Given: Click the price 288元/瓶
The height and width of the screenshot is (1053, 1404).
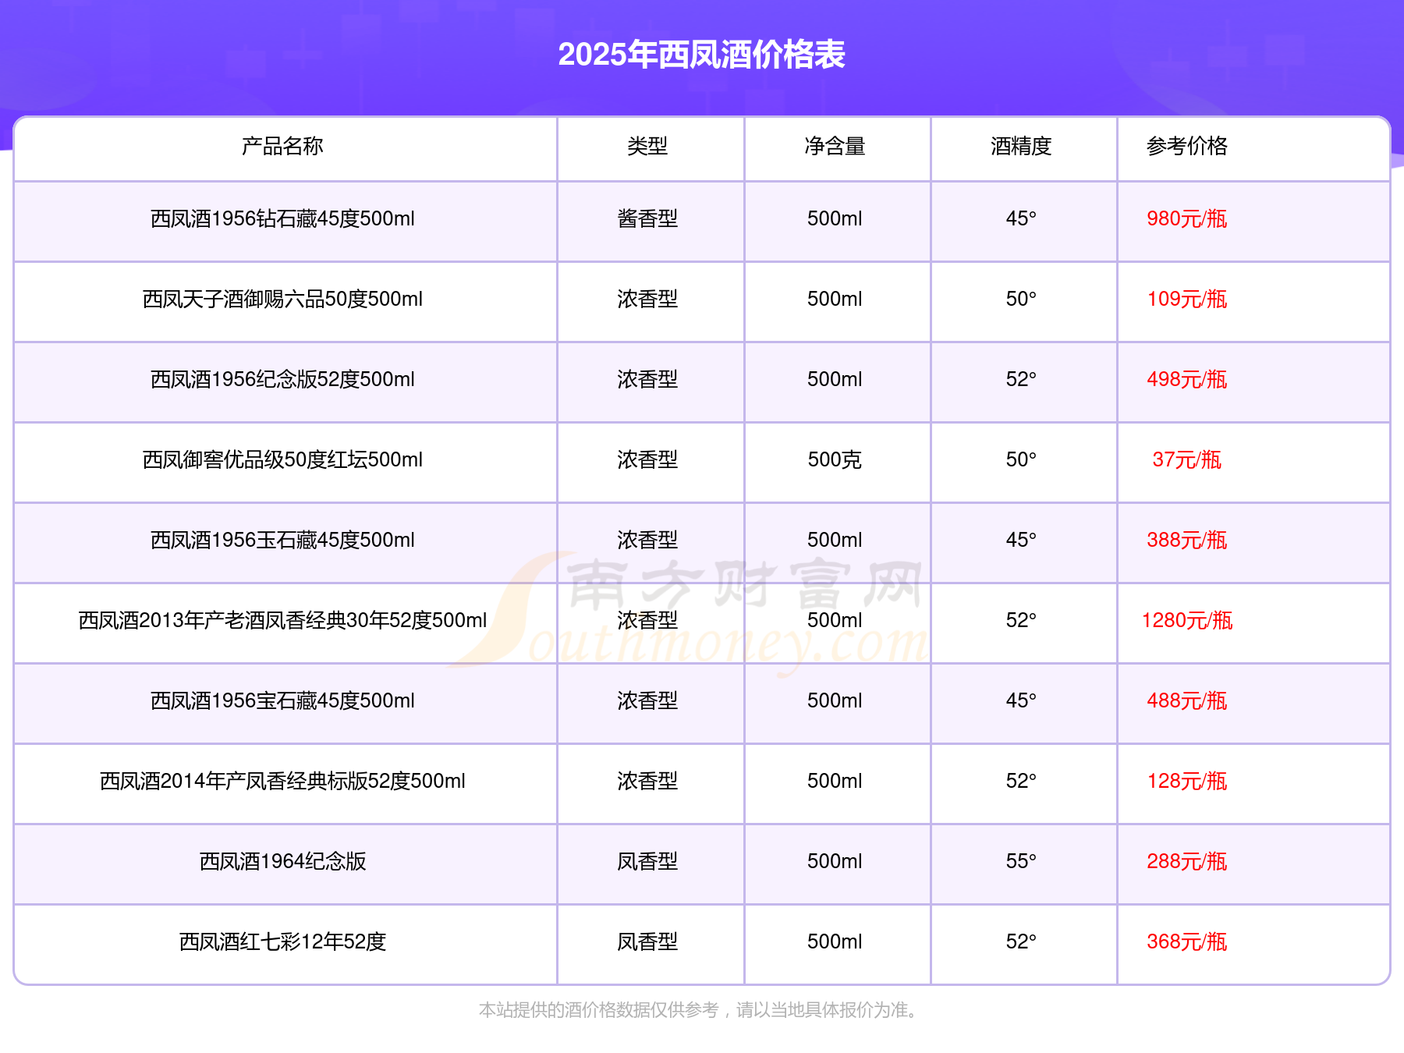Looking at the screenshot, I should click(x=1186, y=861).
